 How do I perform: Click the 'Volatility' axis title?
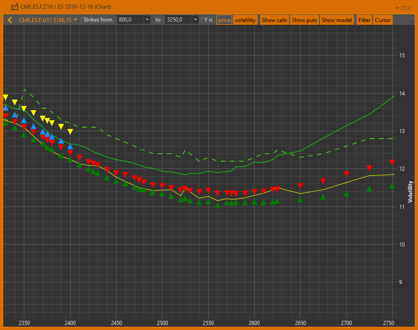tap(410, 192)
